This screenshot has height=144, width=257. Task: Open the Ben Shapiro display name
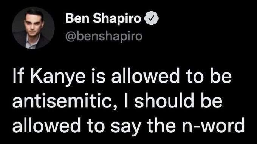(x=103, y=18)
